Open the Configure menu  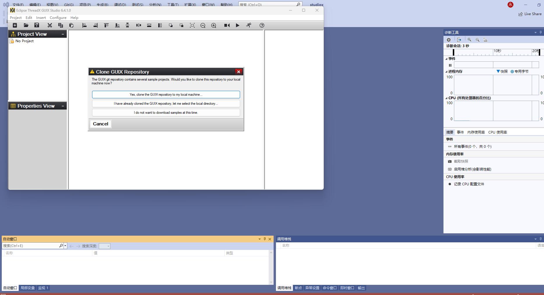click(58, 17)
